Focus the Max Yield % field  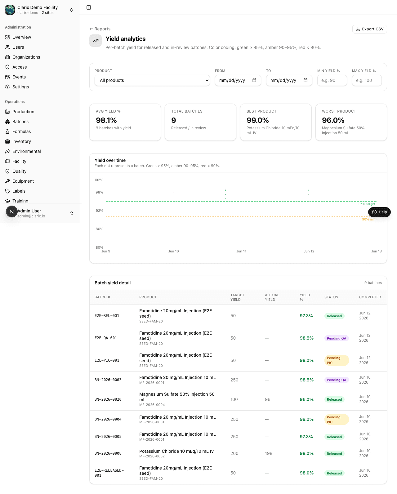pos(367,80)
